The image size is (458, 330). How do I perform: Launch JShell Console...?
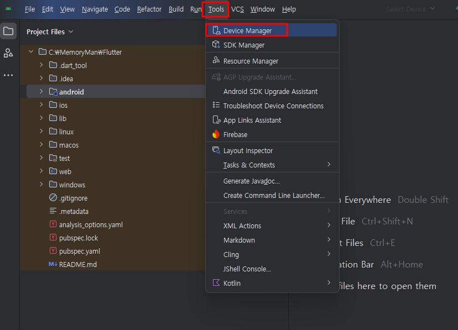tap(272, 269)
